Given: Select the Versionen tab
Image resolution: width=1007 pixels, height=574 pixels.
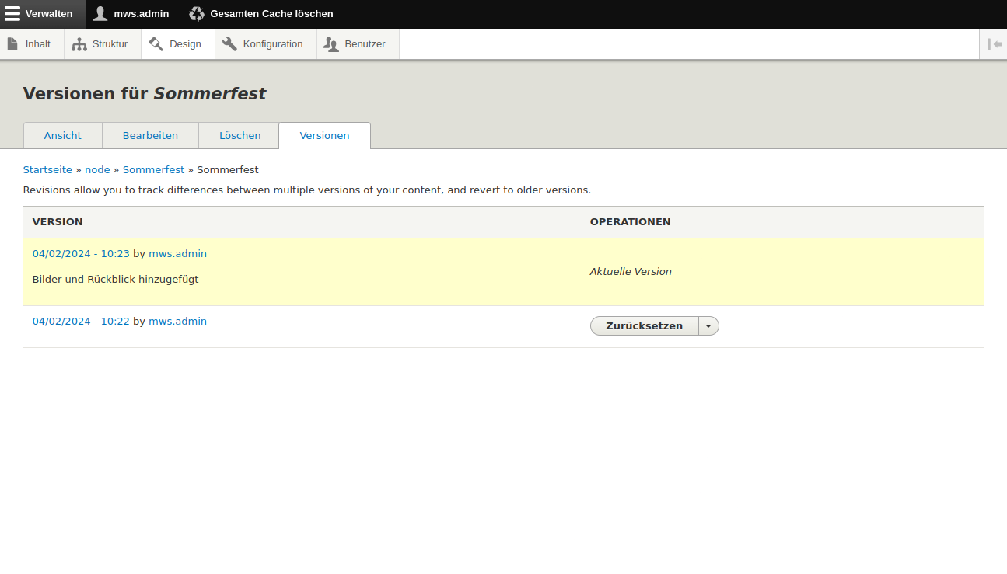Looking at the screenshot, I should (x=324, y=135).
